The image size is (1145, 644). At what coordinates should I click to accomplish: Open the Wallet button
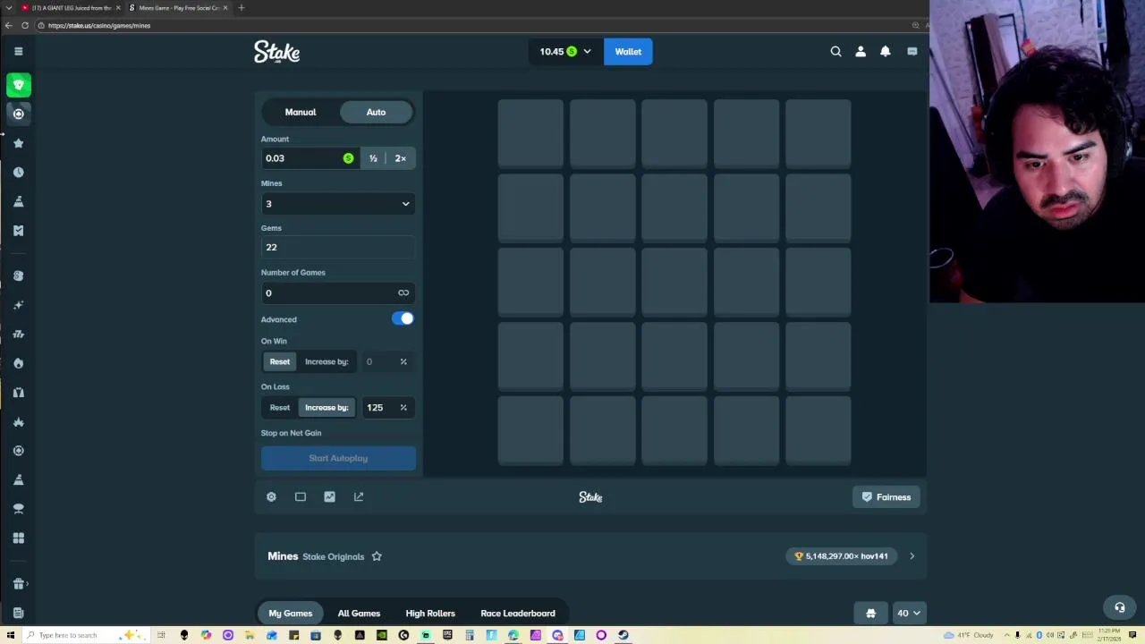click(x=628, y=52)
